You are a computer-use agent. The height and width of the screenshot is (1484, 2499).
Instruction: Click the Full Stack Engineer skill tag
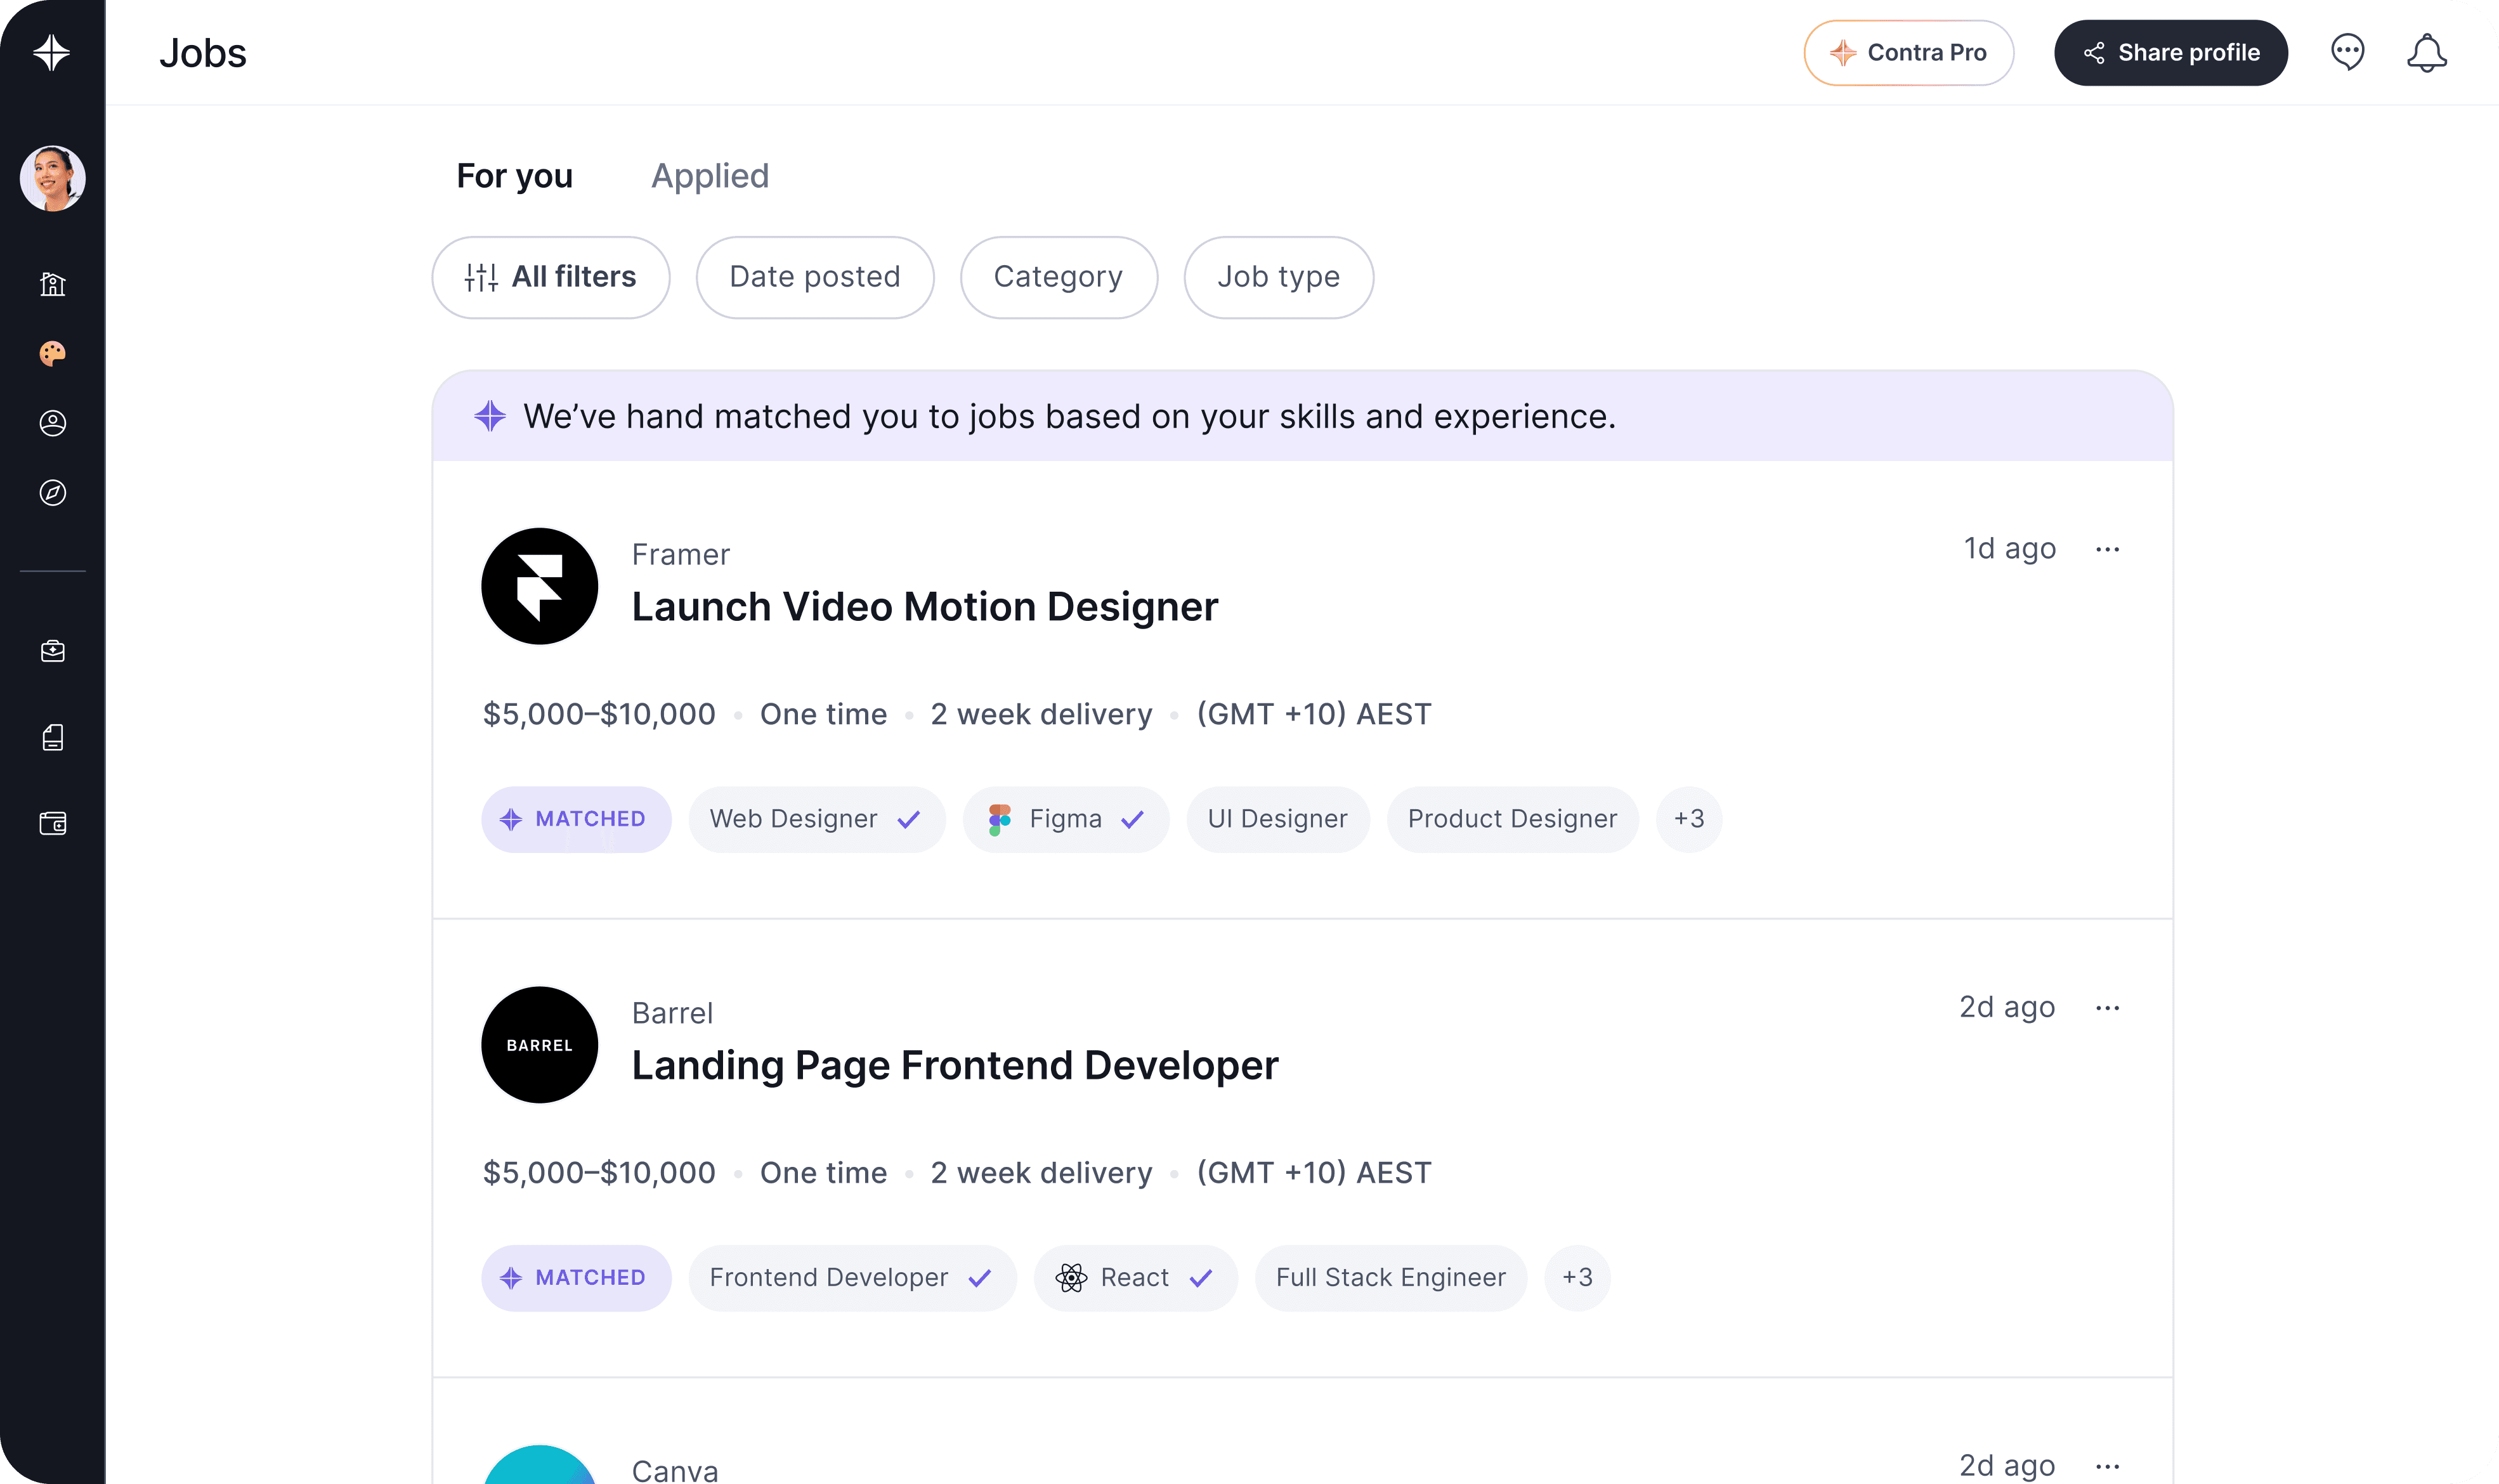pos(1390,1278)
